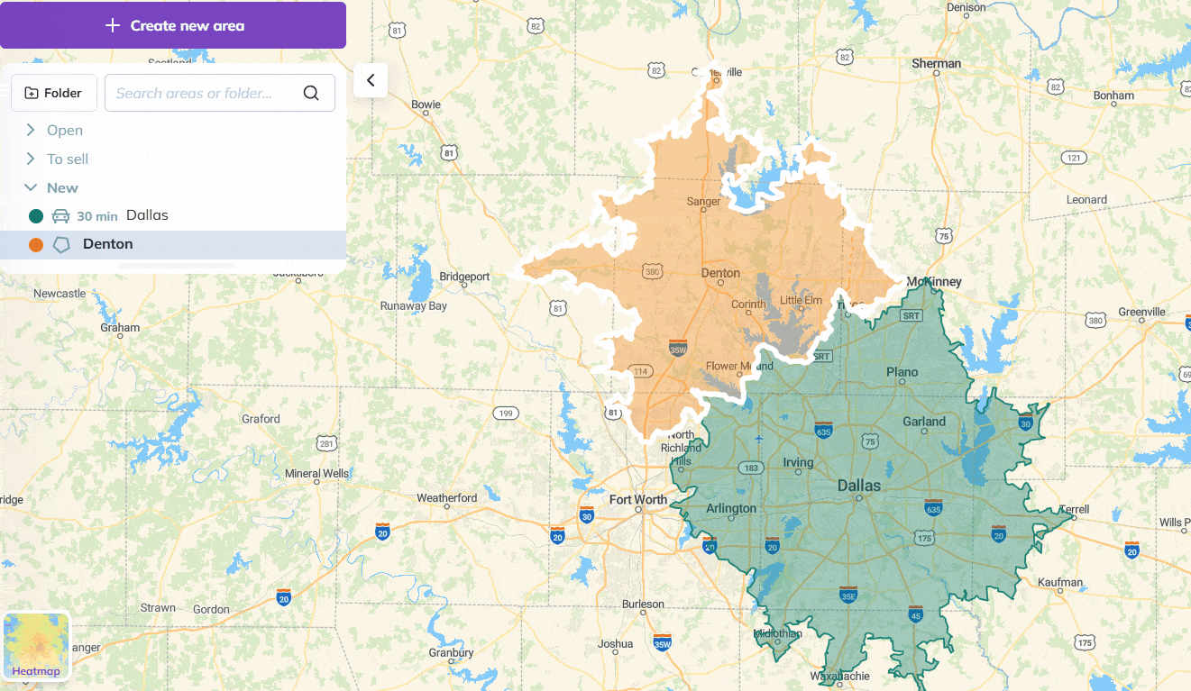
Task: Click the I-35W highway shield near Flower Mound
Action: (678, 348)
